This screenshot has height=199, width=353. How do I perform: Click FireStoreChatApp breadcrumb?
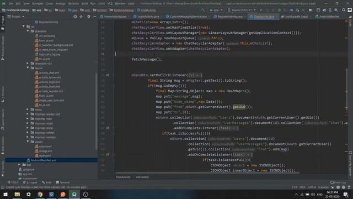(x=16, y=10)
